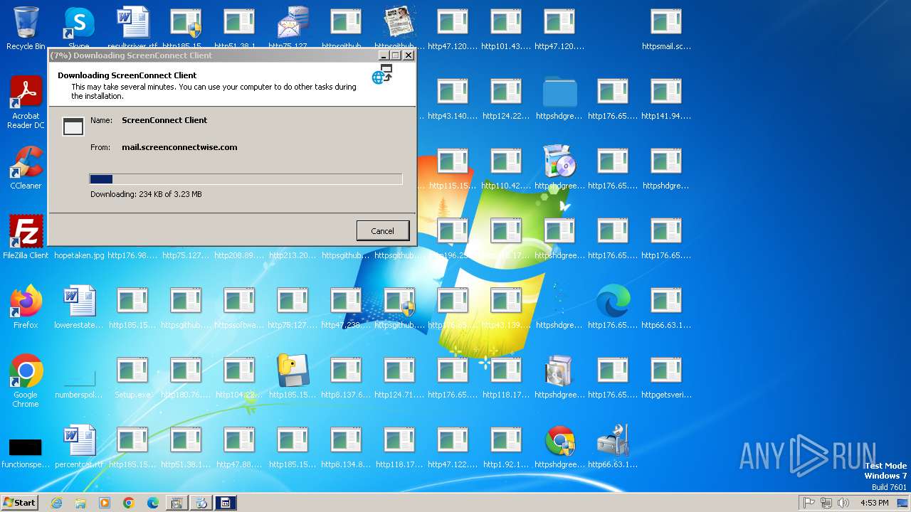911x512 pixels.
Task: Select the http104.22 desktop file
Action: [239, 377]
